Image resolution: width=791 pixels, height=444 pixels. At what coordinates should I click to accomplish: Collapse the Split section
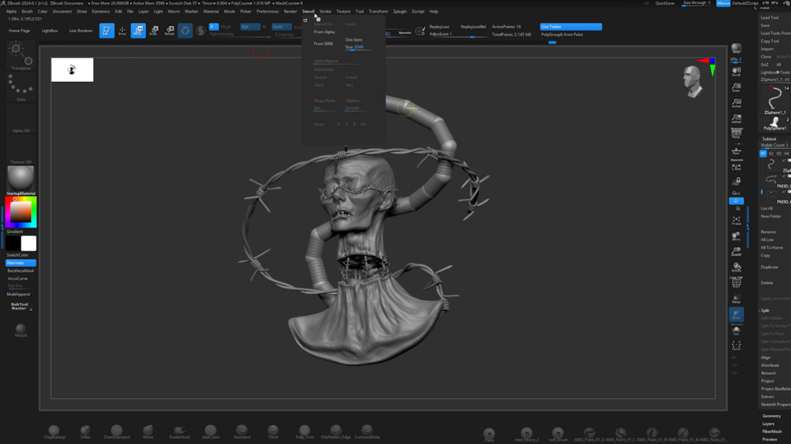765,311
